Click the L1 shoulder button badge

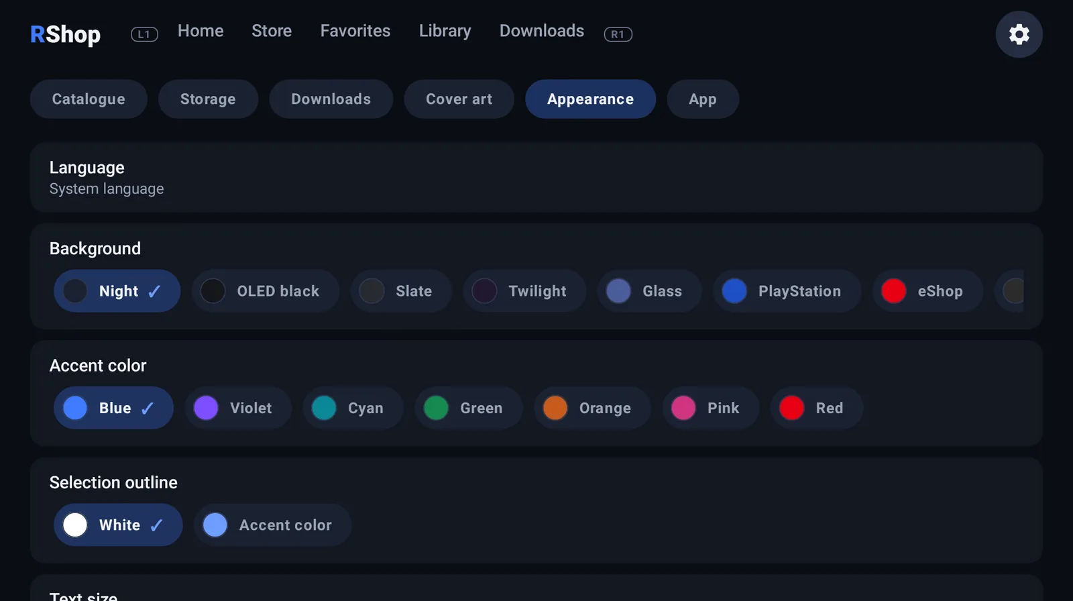coord(144,34)
